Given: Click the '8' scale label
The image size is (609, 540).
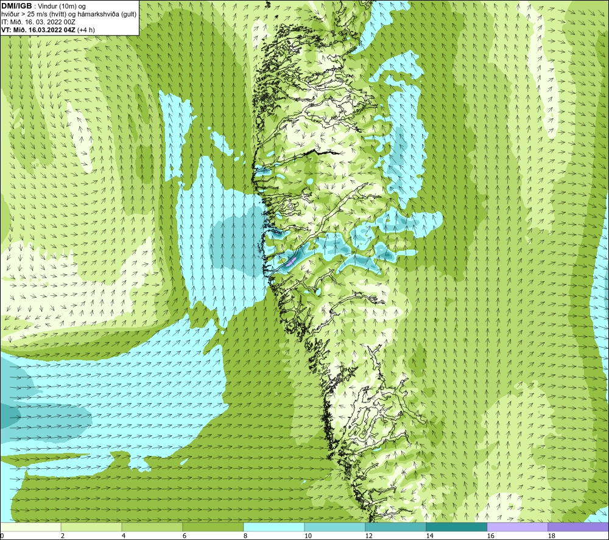Looking at the screenshot, I should [x=245, y=536].
